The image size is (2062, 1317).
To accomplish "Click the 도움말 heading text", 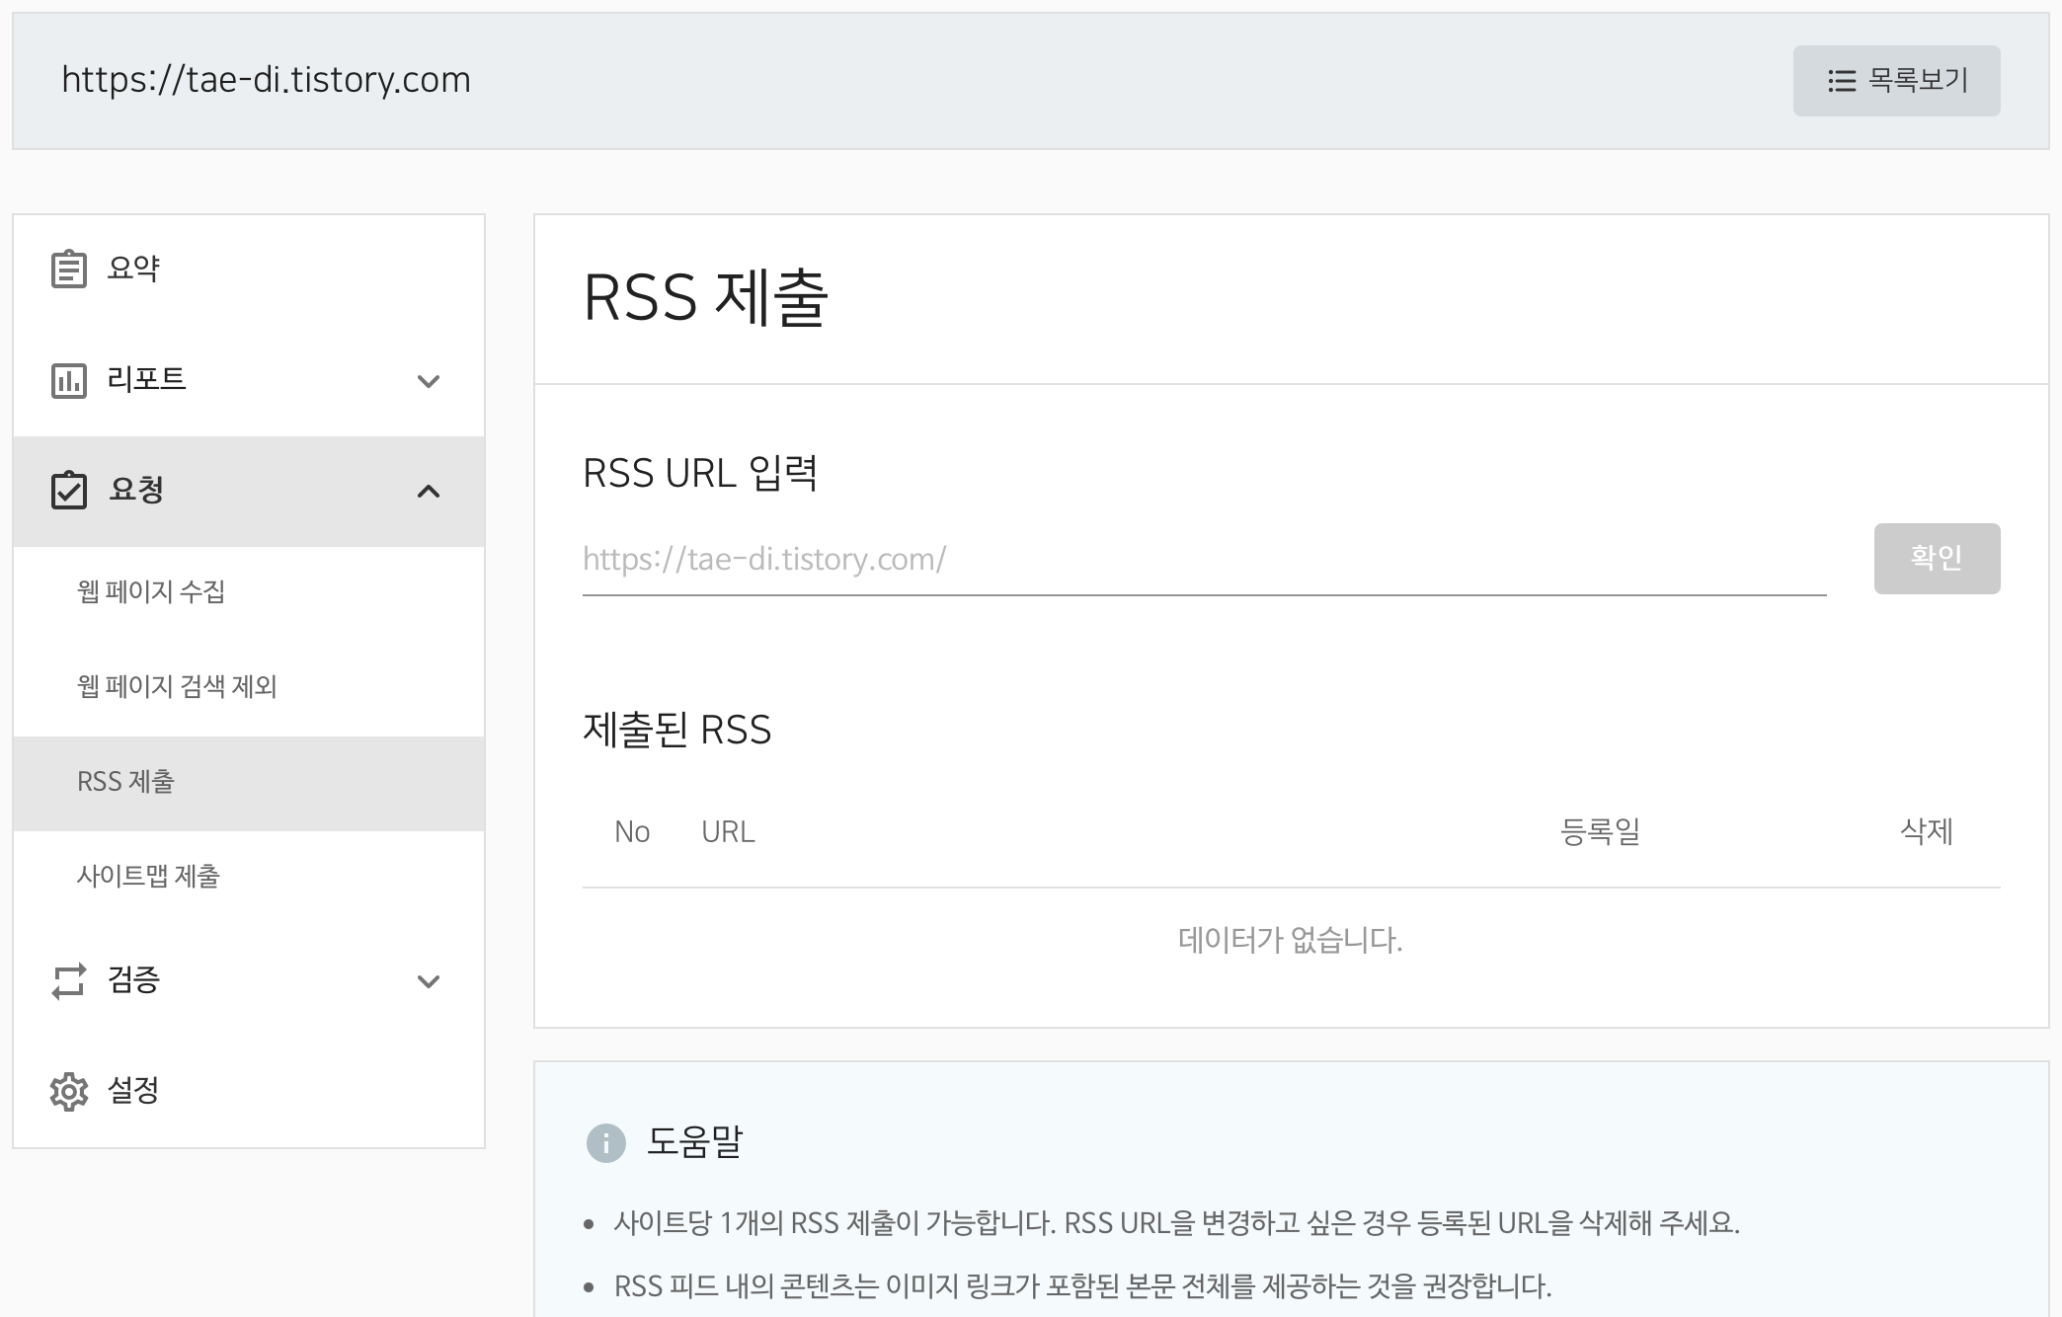I will 694,1142.
